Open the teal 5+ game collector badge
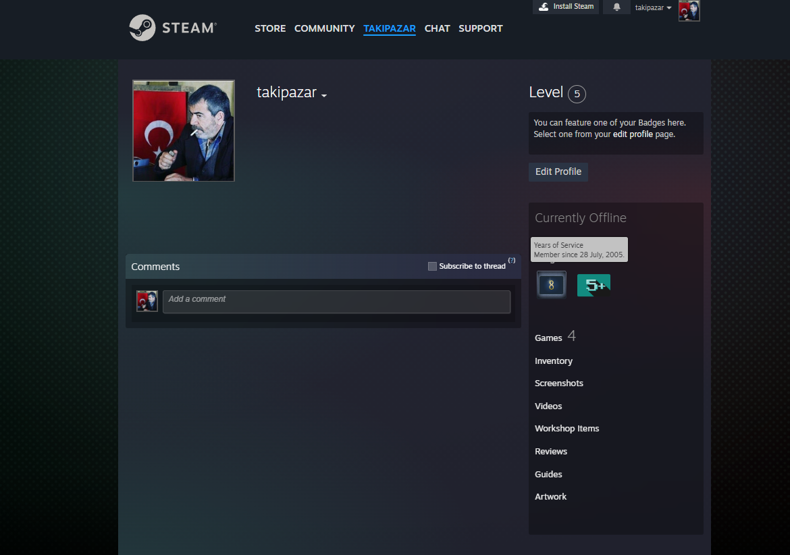The height and width of the screenshot is (555, 790). pyautogui.click(x=594, y=285)
